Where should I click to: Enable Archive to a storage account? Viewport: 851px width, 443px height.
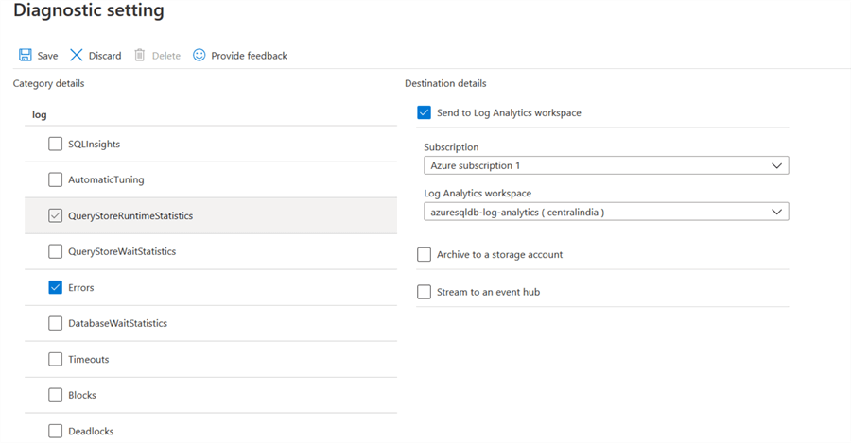(x=424, y=254)
